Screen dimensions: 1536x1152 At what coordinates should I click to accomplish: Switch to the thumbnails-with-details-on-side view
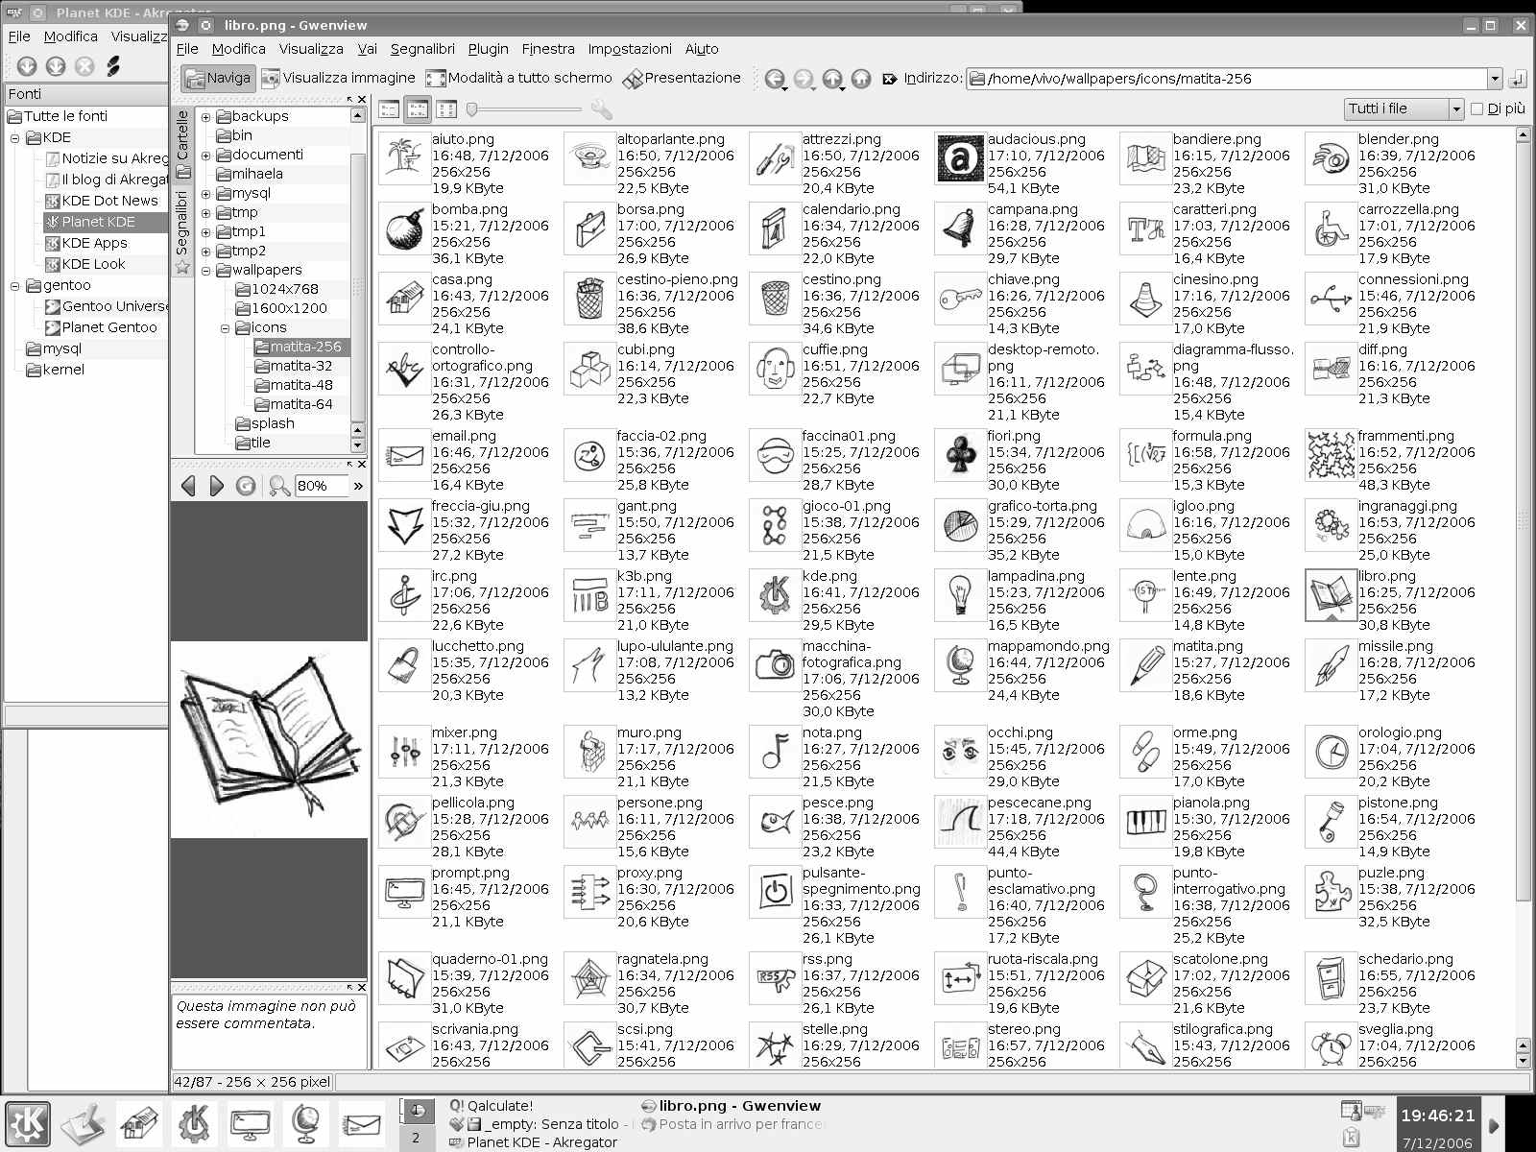(x=418, y=109)
